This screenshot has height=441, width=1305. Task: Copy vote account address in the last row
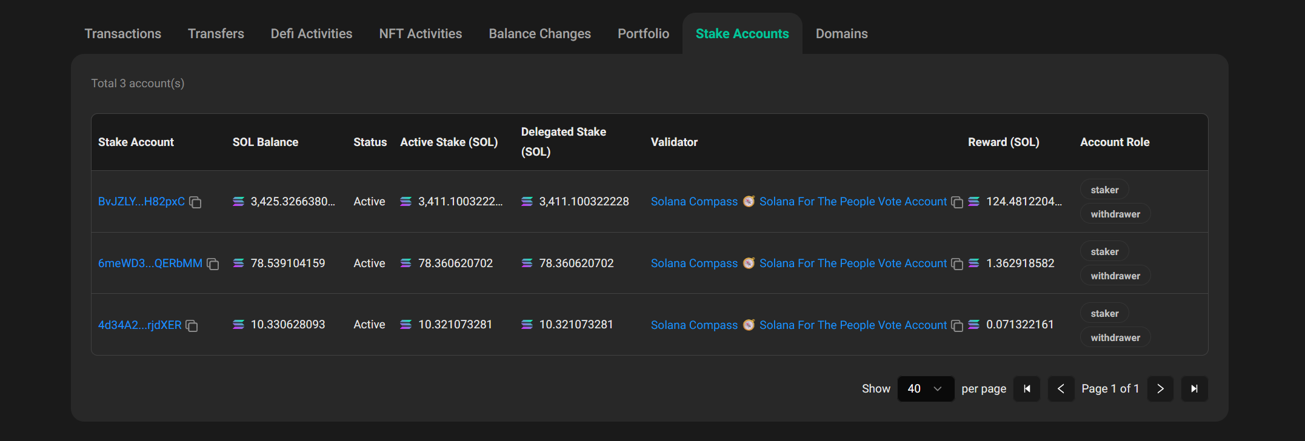pos(957,326)
